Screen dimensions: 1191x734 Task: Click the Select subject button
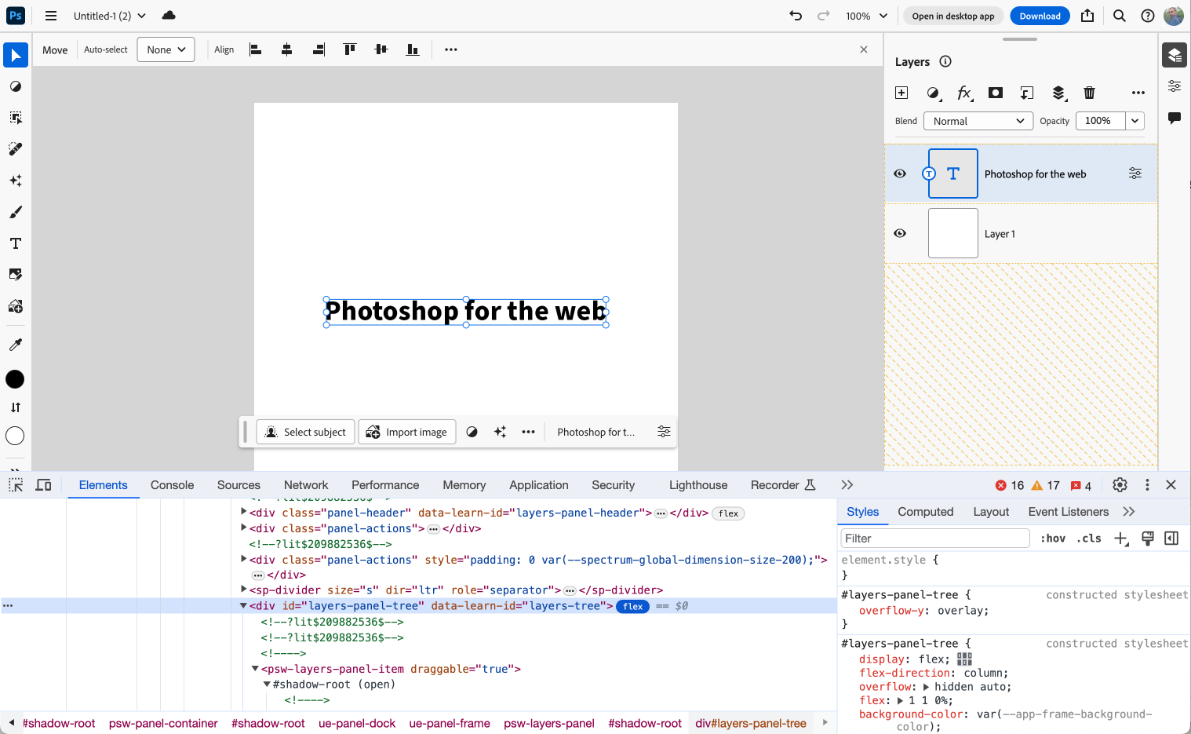[x=305, y=432]
